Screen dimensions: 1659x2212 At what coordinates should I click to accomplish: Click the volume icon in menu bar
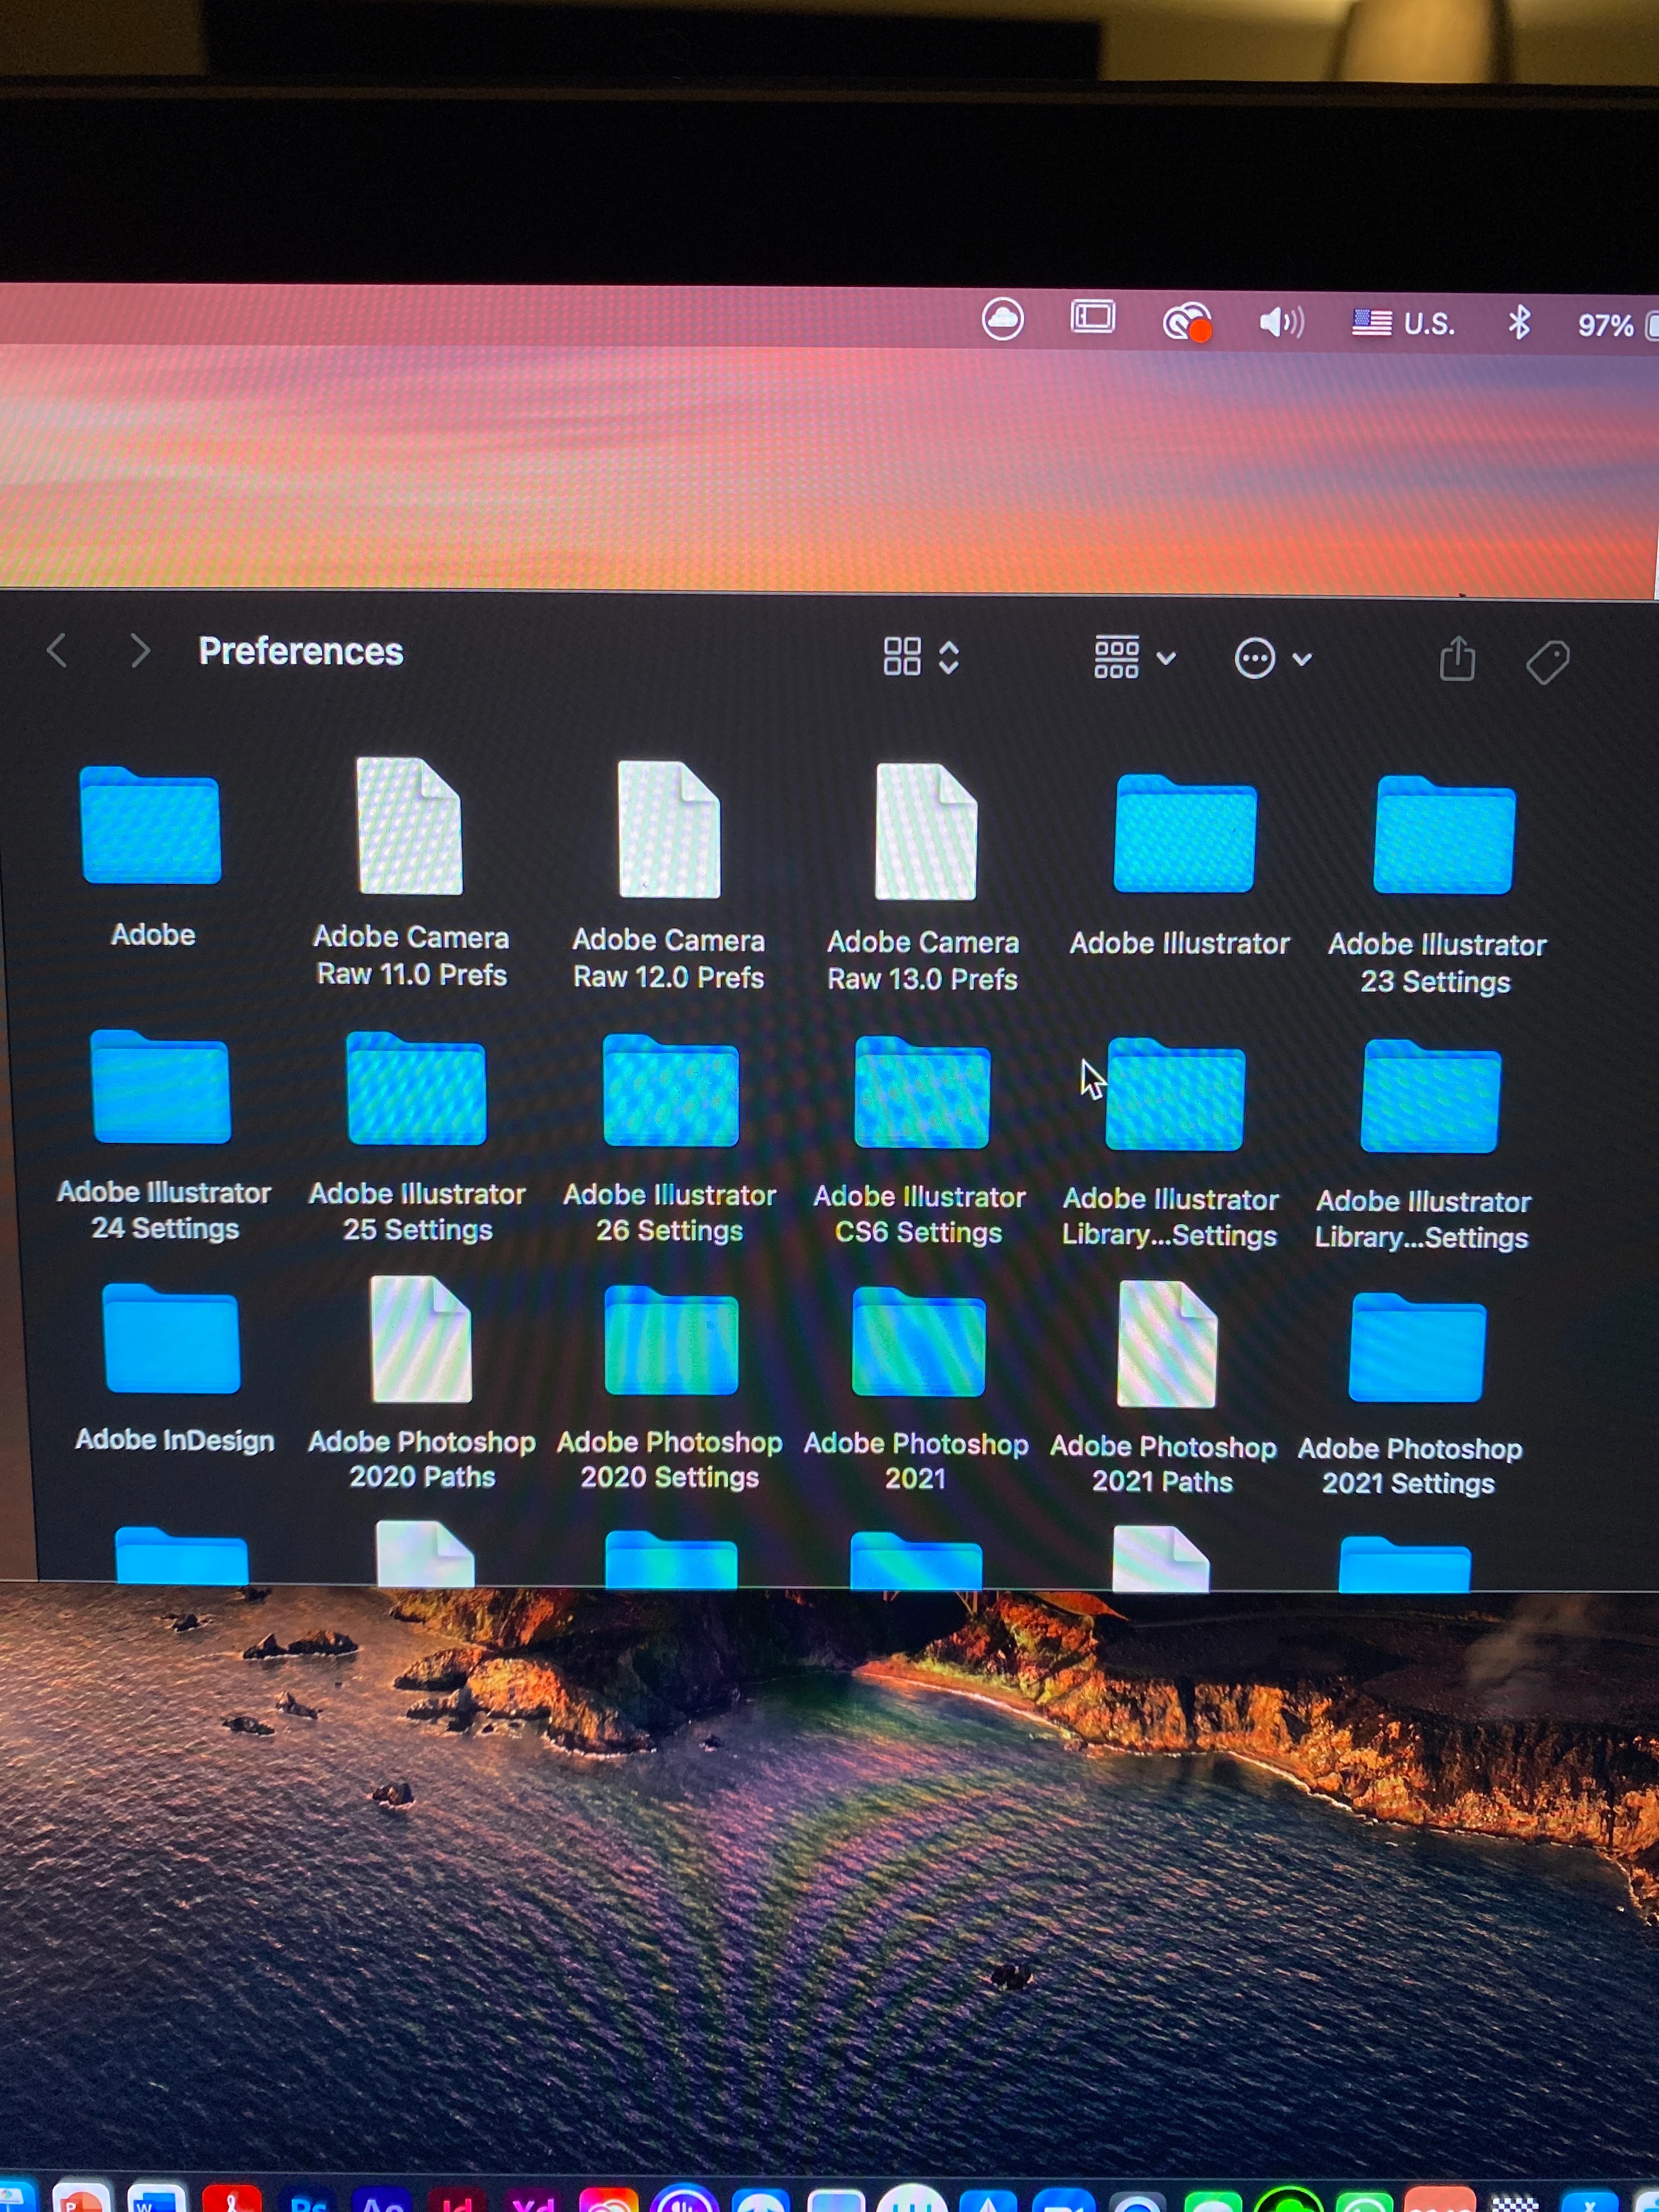point(1281,322)
